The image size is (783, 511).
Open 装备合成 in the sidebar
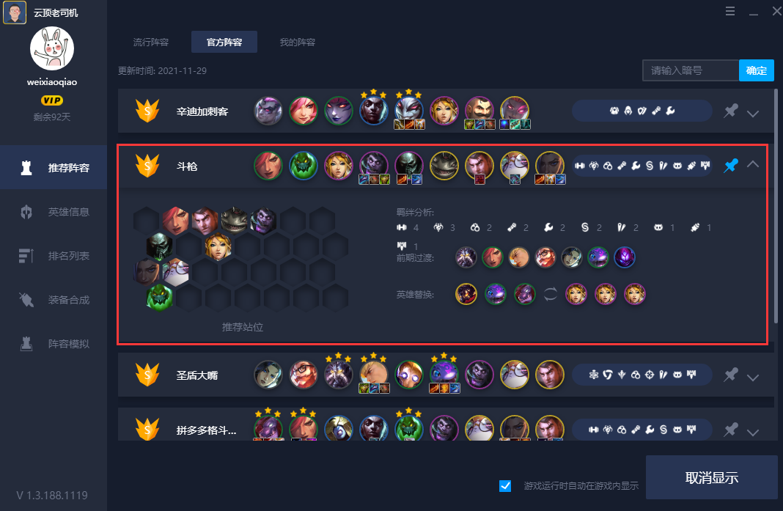[54, 300]
